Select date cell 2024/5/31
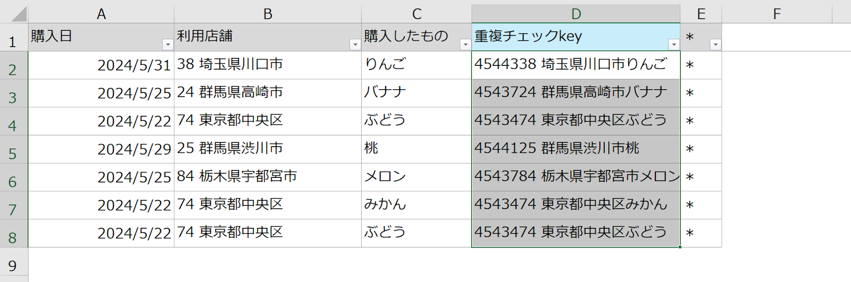The height and width of the screenshot is (282, 851). coord(101,65)
